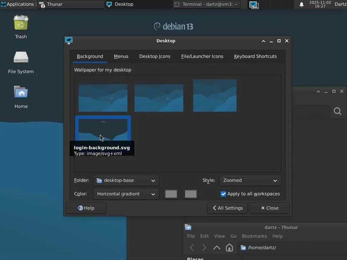Click the second gradient color swatch
Image resolution: width=347 pixels, height=260 pixels.
(190, 194)
